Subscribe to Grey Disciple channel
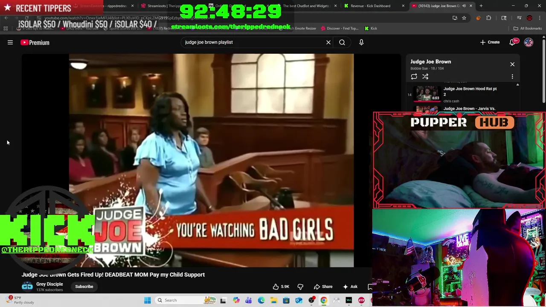 pos(84,287)
